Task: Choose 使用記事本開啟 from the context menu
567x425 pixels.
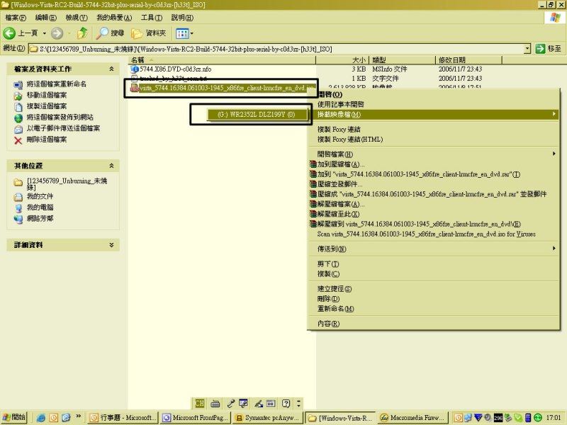Action: click(x=433, y=104)
